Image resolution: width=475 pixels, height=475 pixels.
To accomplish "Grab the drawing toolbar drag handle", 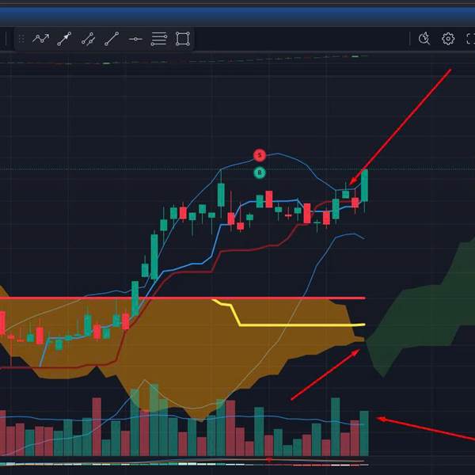I will tap(21, 39).
